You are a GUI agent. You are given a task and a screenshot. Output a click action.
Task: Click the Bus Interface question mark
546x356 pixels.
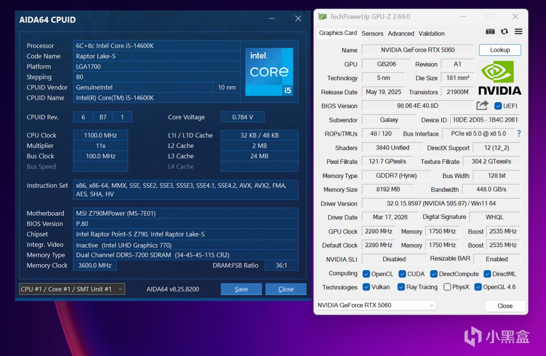519,134
